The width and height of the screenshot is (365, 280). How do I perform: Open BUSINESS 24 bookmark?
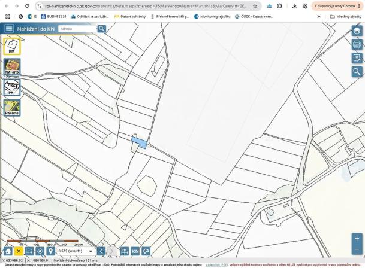coord(54,16)
